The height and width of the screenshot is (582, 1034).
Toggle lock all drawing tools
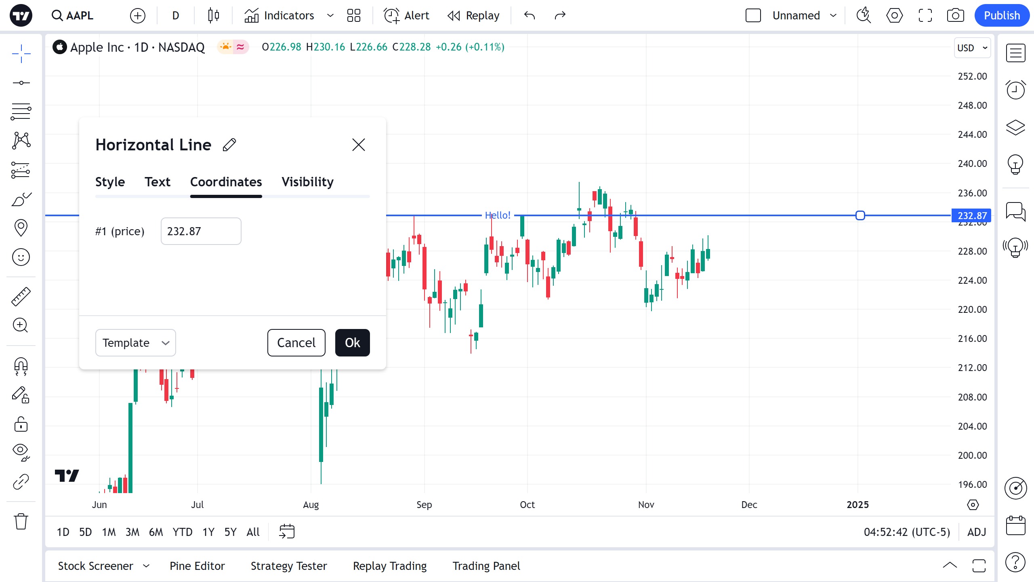pos(21,424)
